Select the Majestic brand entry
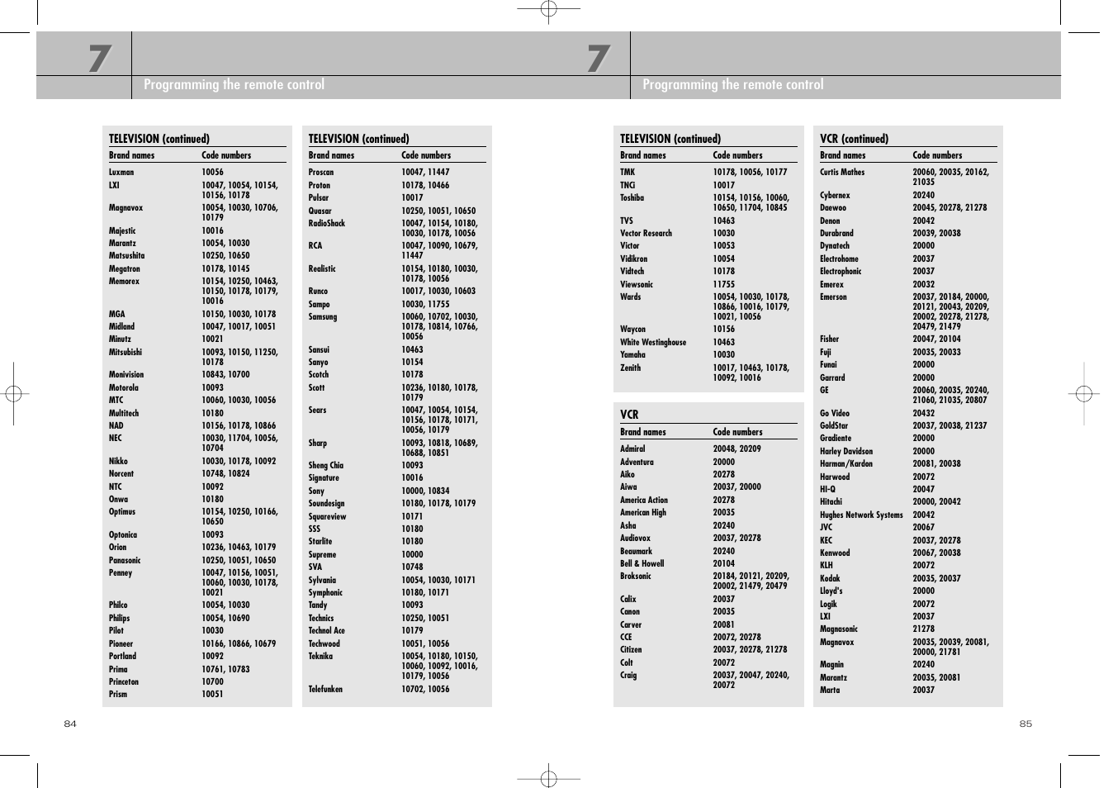The width and height of the screenshot is (1113, 788). 122,231
